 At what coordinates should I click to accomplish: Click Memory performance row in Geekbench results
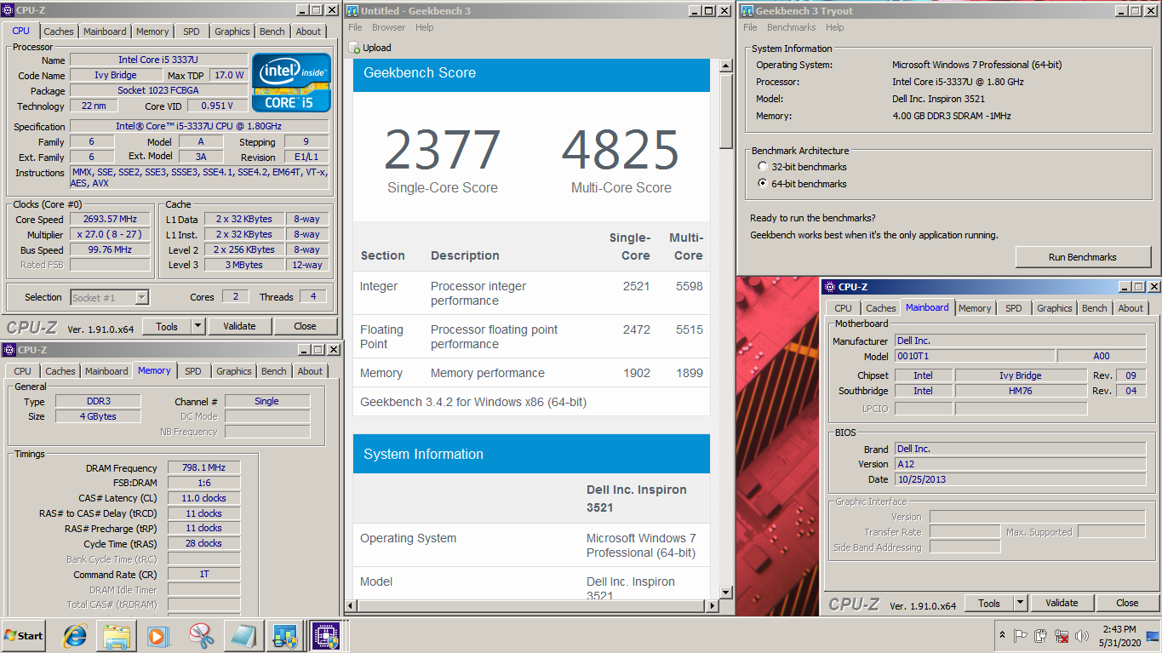click(x=531, y=373)
